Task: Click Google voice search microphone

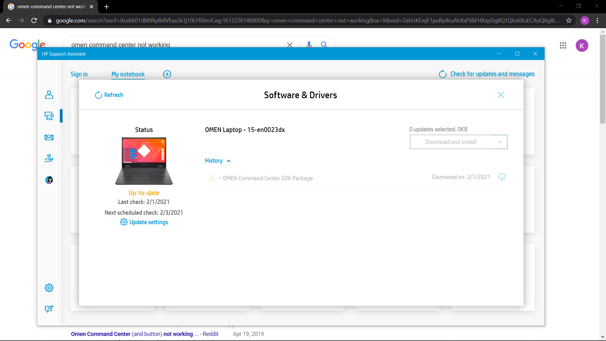Action: 309,45
